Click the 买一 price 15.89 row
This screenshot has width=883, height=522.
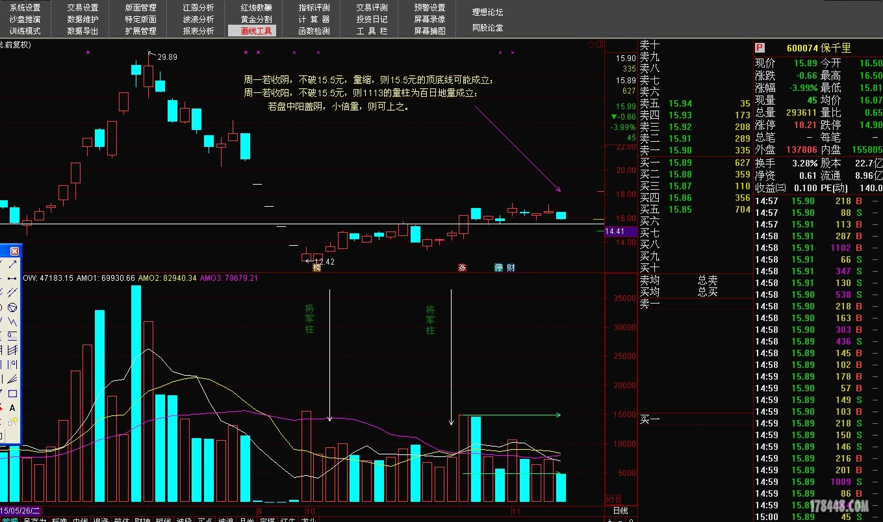coord(695,163)
